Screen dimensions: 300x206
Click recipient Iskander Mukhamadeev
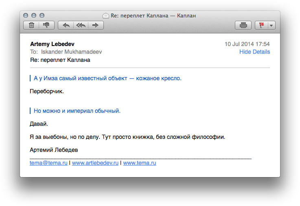click(72, 52)
